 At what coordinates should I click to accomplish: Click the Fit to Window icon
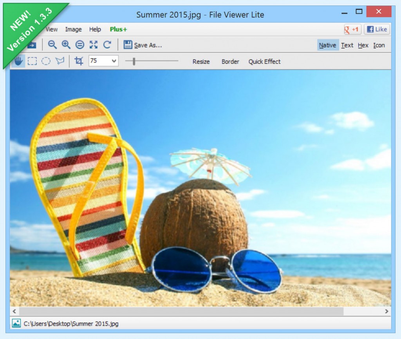tap(93, 45)
